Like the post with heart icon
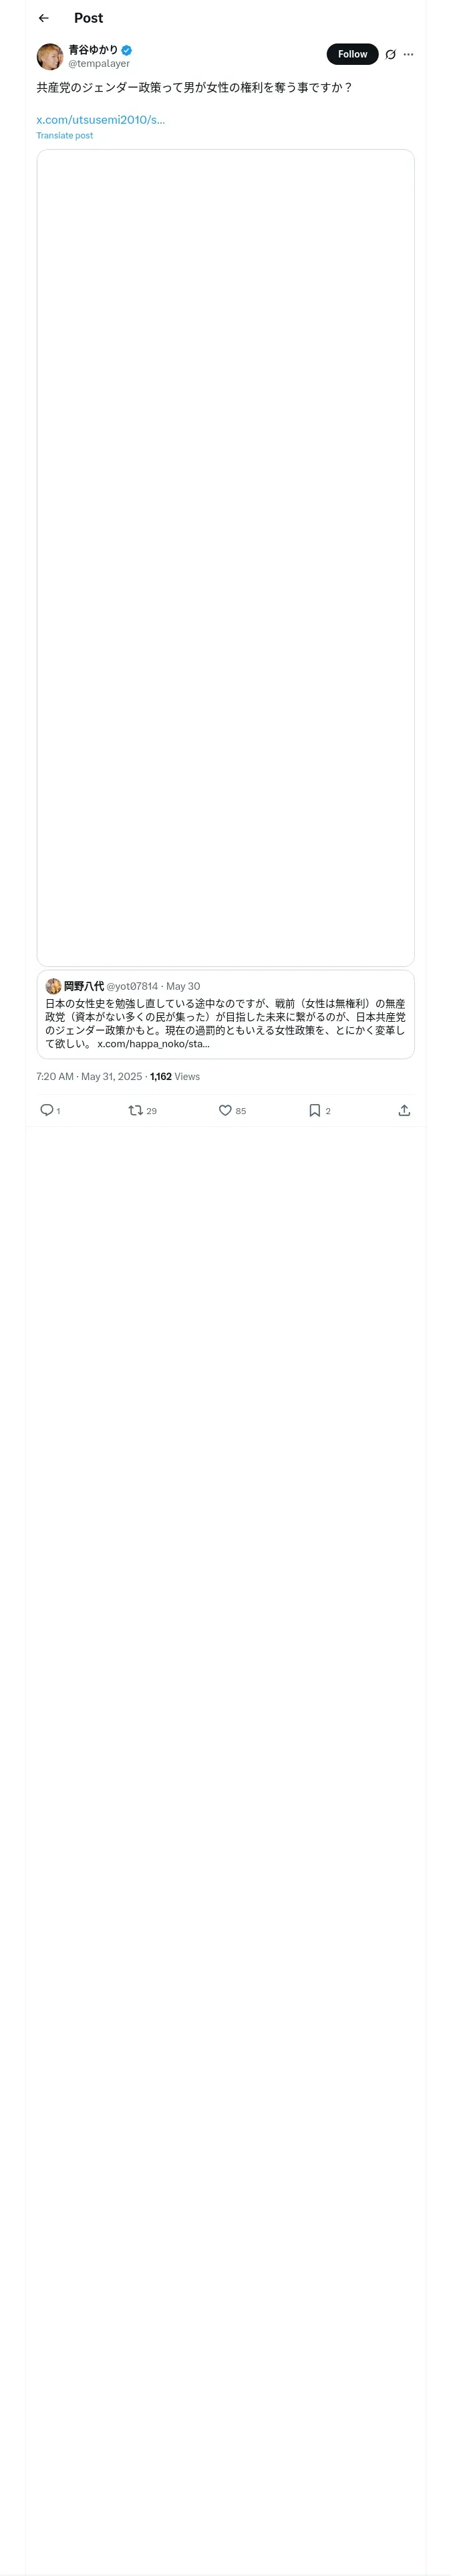This screenshot has height=2576, width=451. (x=225, y=1110)
